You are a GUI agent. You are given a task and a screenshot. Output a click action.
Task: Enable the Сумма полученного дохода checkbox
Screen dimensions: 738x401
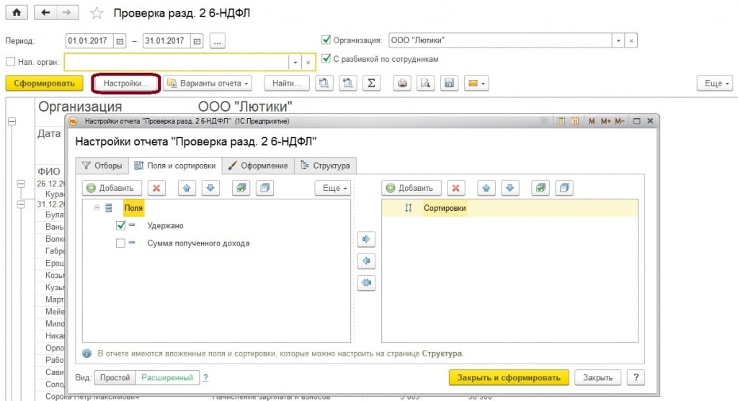pyautogui.click(x=120, y=243)
